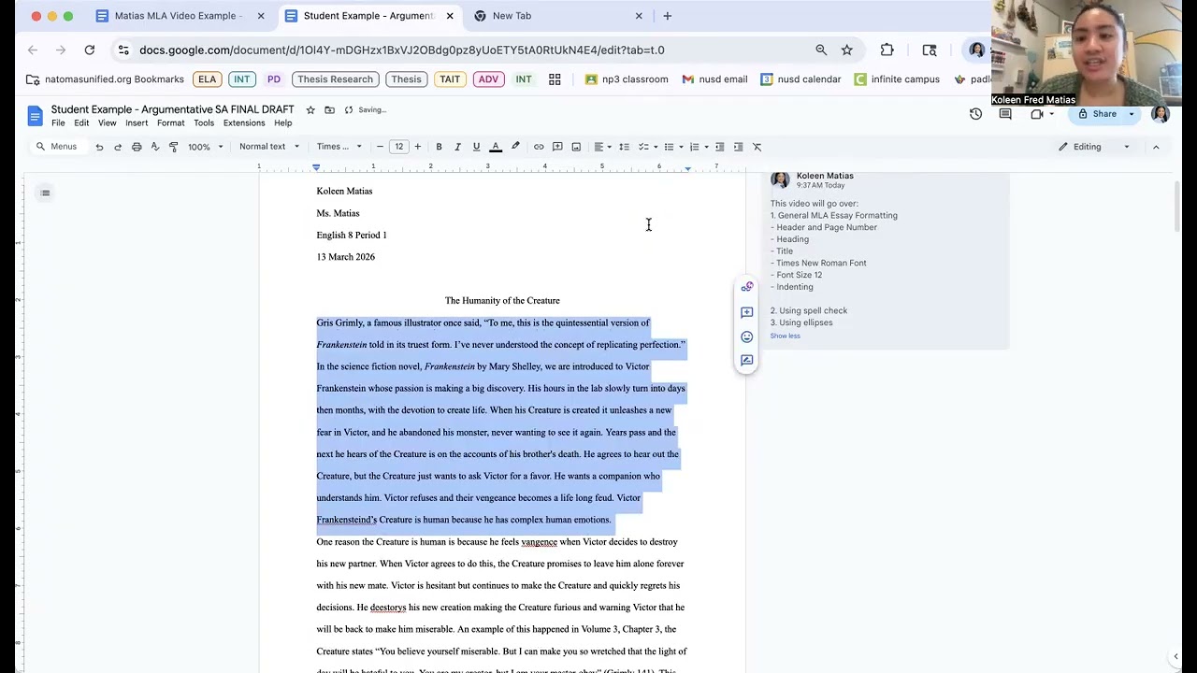This screenshot has width=1197, height=673.
Task: Hide the menus with collapse chevron
Action: (1156, 147)
